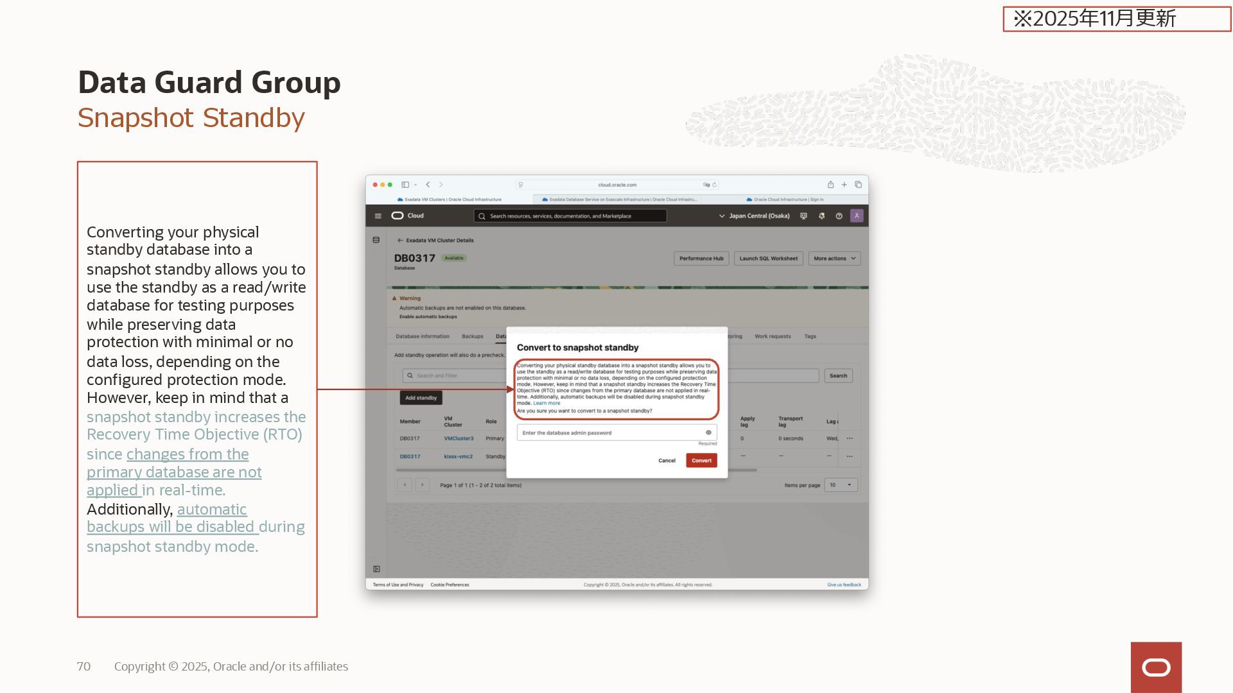Viewport: 1233px width, 693px height.
Task: Open the user profile avatar
Action: (x=857, y=216)
